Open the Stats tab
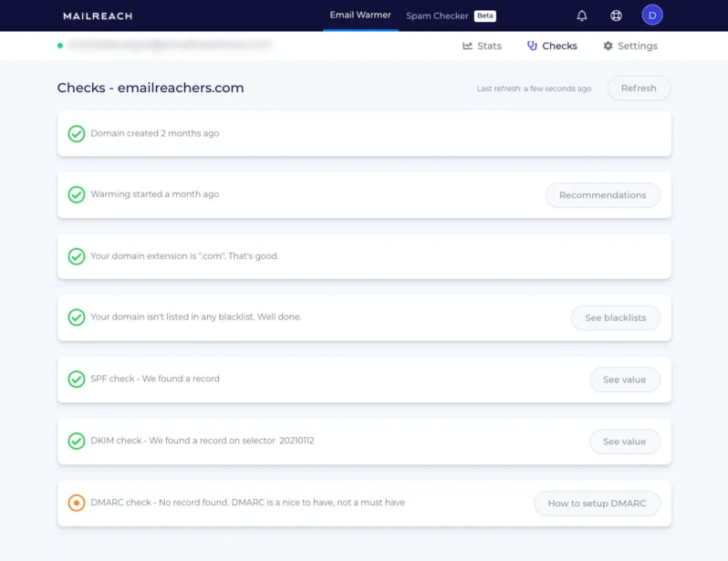This screenshot has width=728, height=561. point(482,46)
